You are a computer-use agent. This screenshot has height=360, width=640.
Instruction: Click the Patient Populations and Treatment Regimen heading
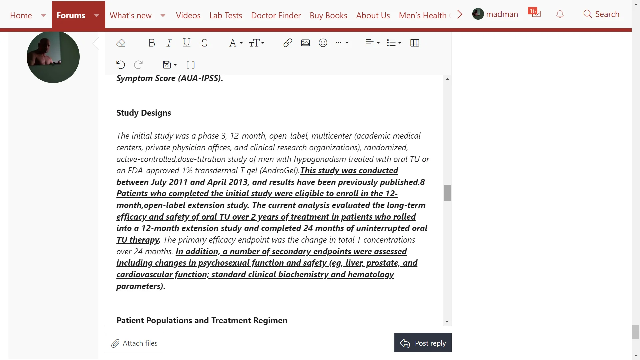202,320
